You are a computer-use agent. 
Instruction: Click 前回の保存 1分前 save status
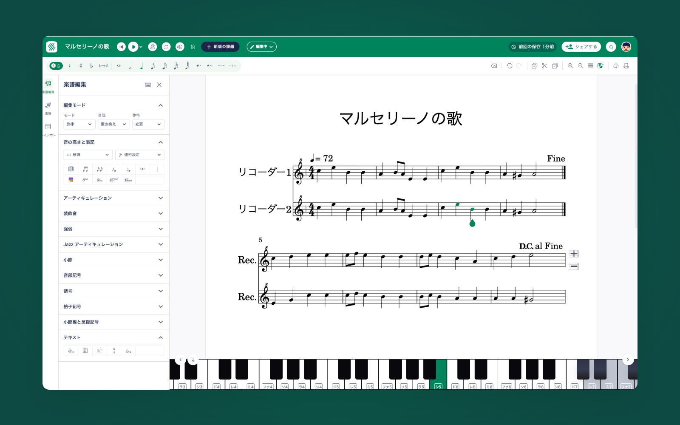pyautogui.click(x=533, y=47)
